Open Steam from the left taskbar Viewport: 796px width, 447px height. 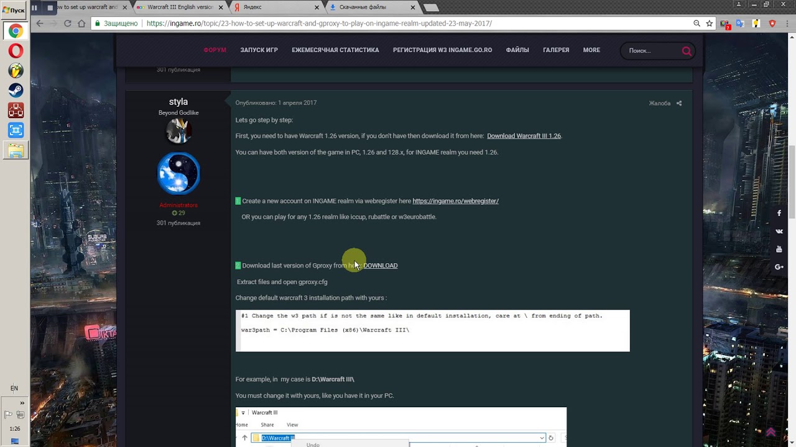coord(16,91)
